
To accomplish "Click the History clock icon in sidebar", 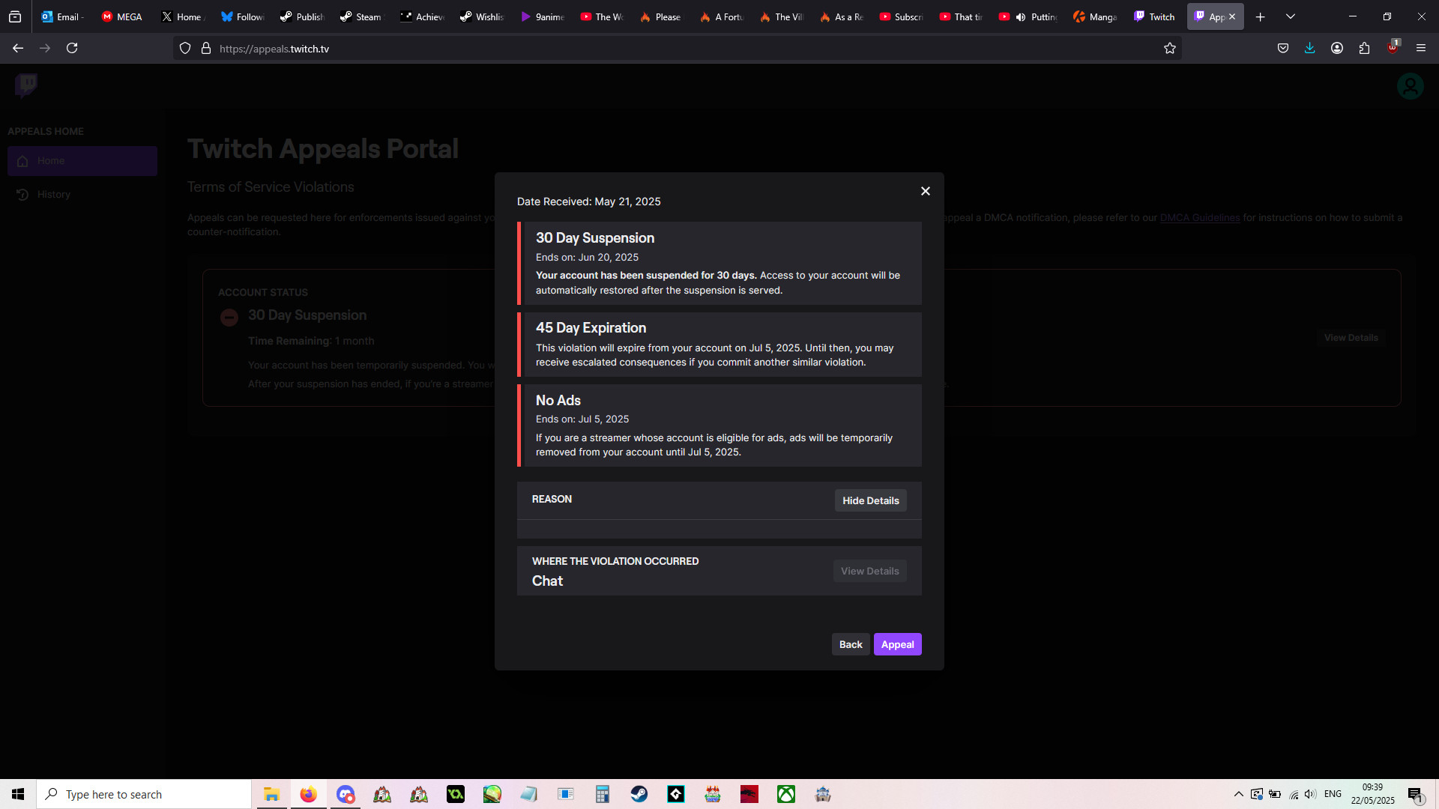I will (x=22, y=195).
